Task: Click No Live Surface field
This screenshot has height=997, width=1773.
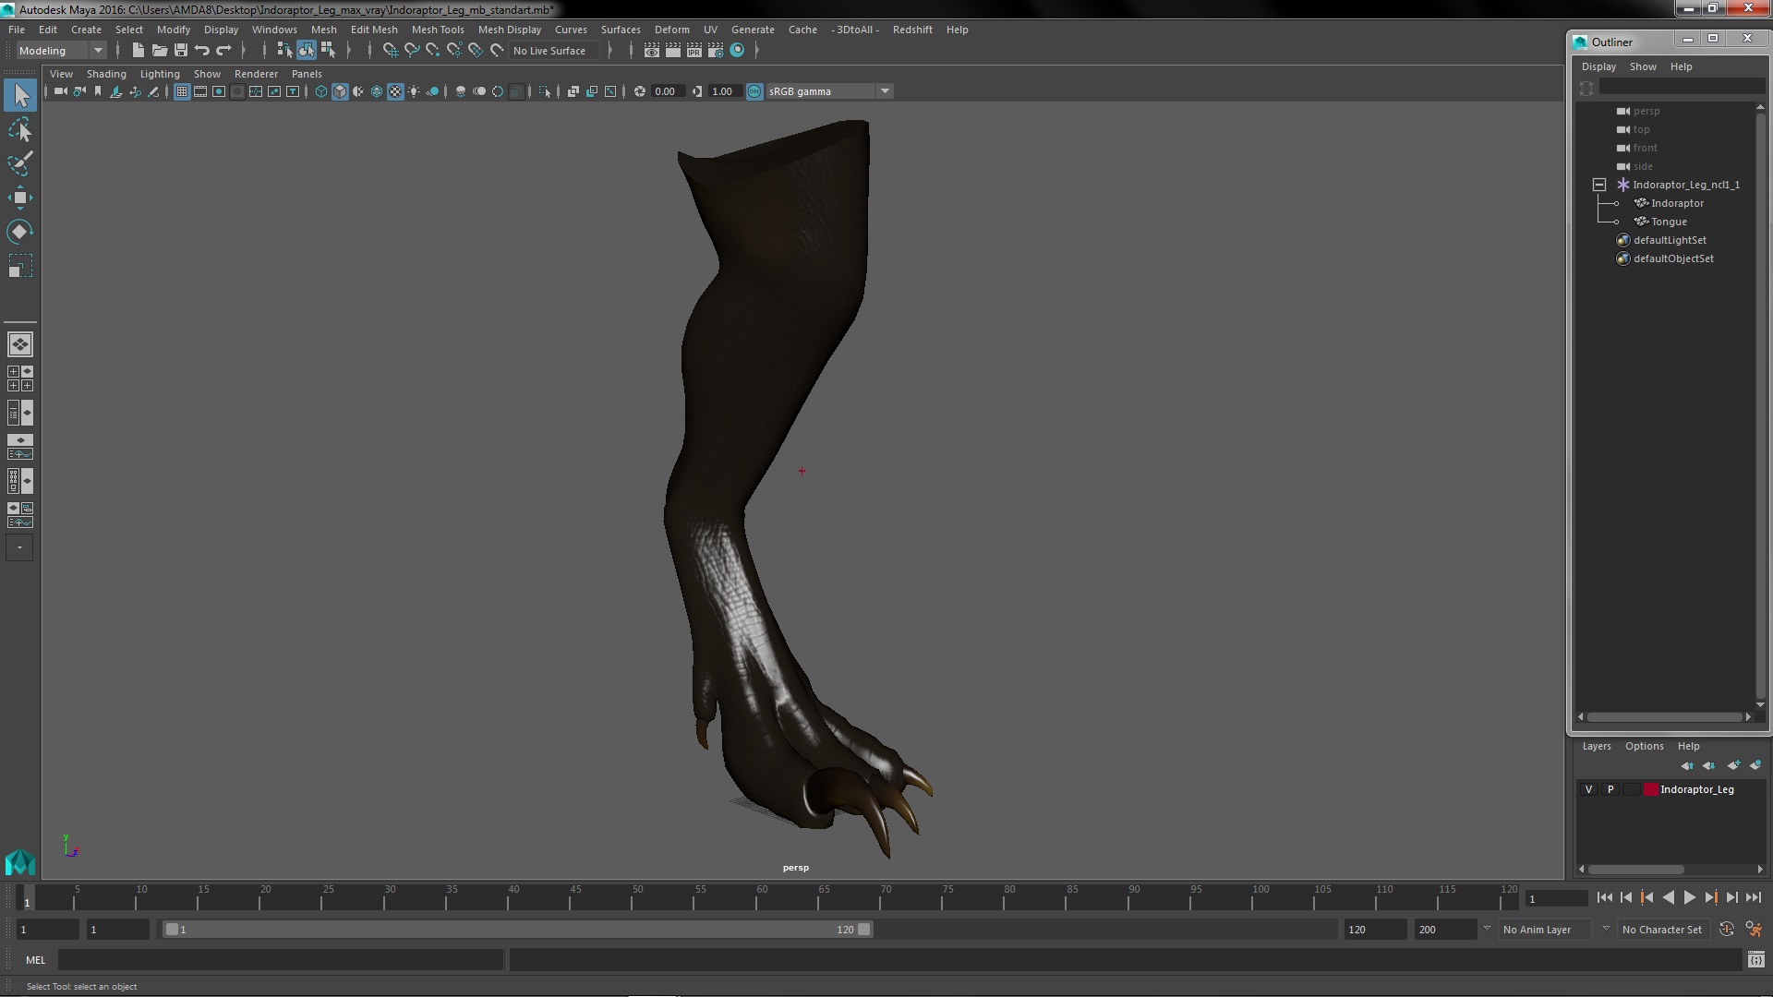Action: (550, 51)
